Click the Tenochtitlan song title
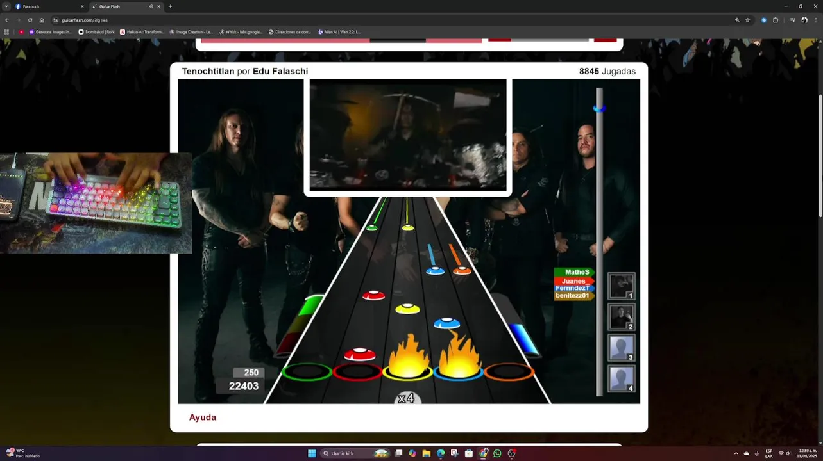This screenshot has width=823, height=461. (x=208, y=71)
